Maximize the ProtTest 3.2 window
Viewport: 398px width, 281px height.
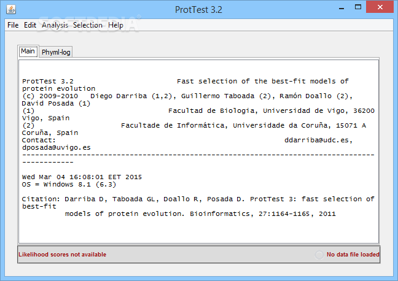coord(358,7)
